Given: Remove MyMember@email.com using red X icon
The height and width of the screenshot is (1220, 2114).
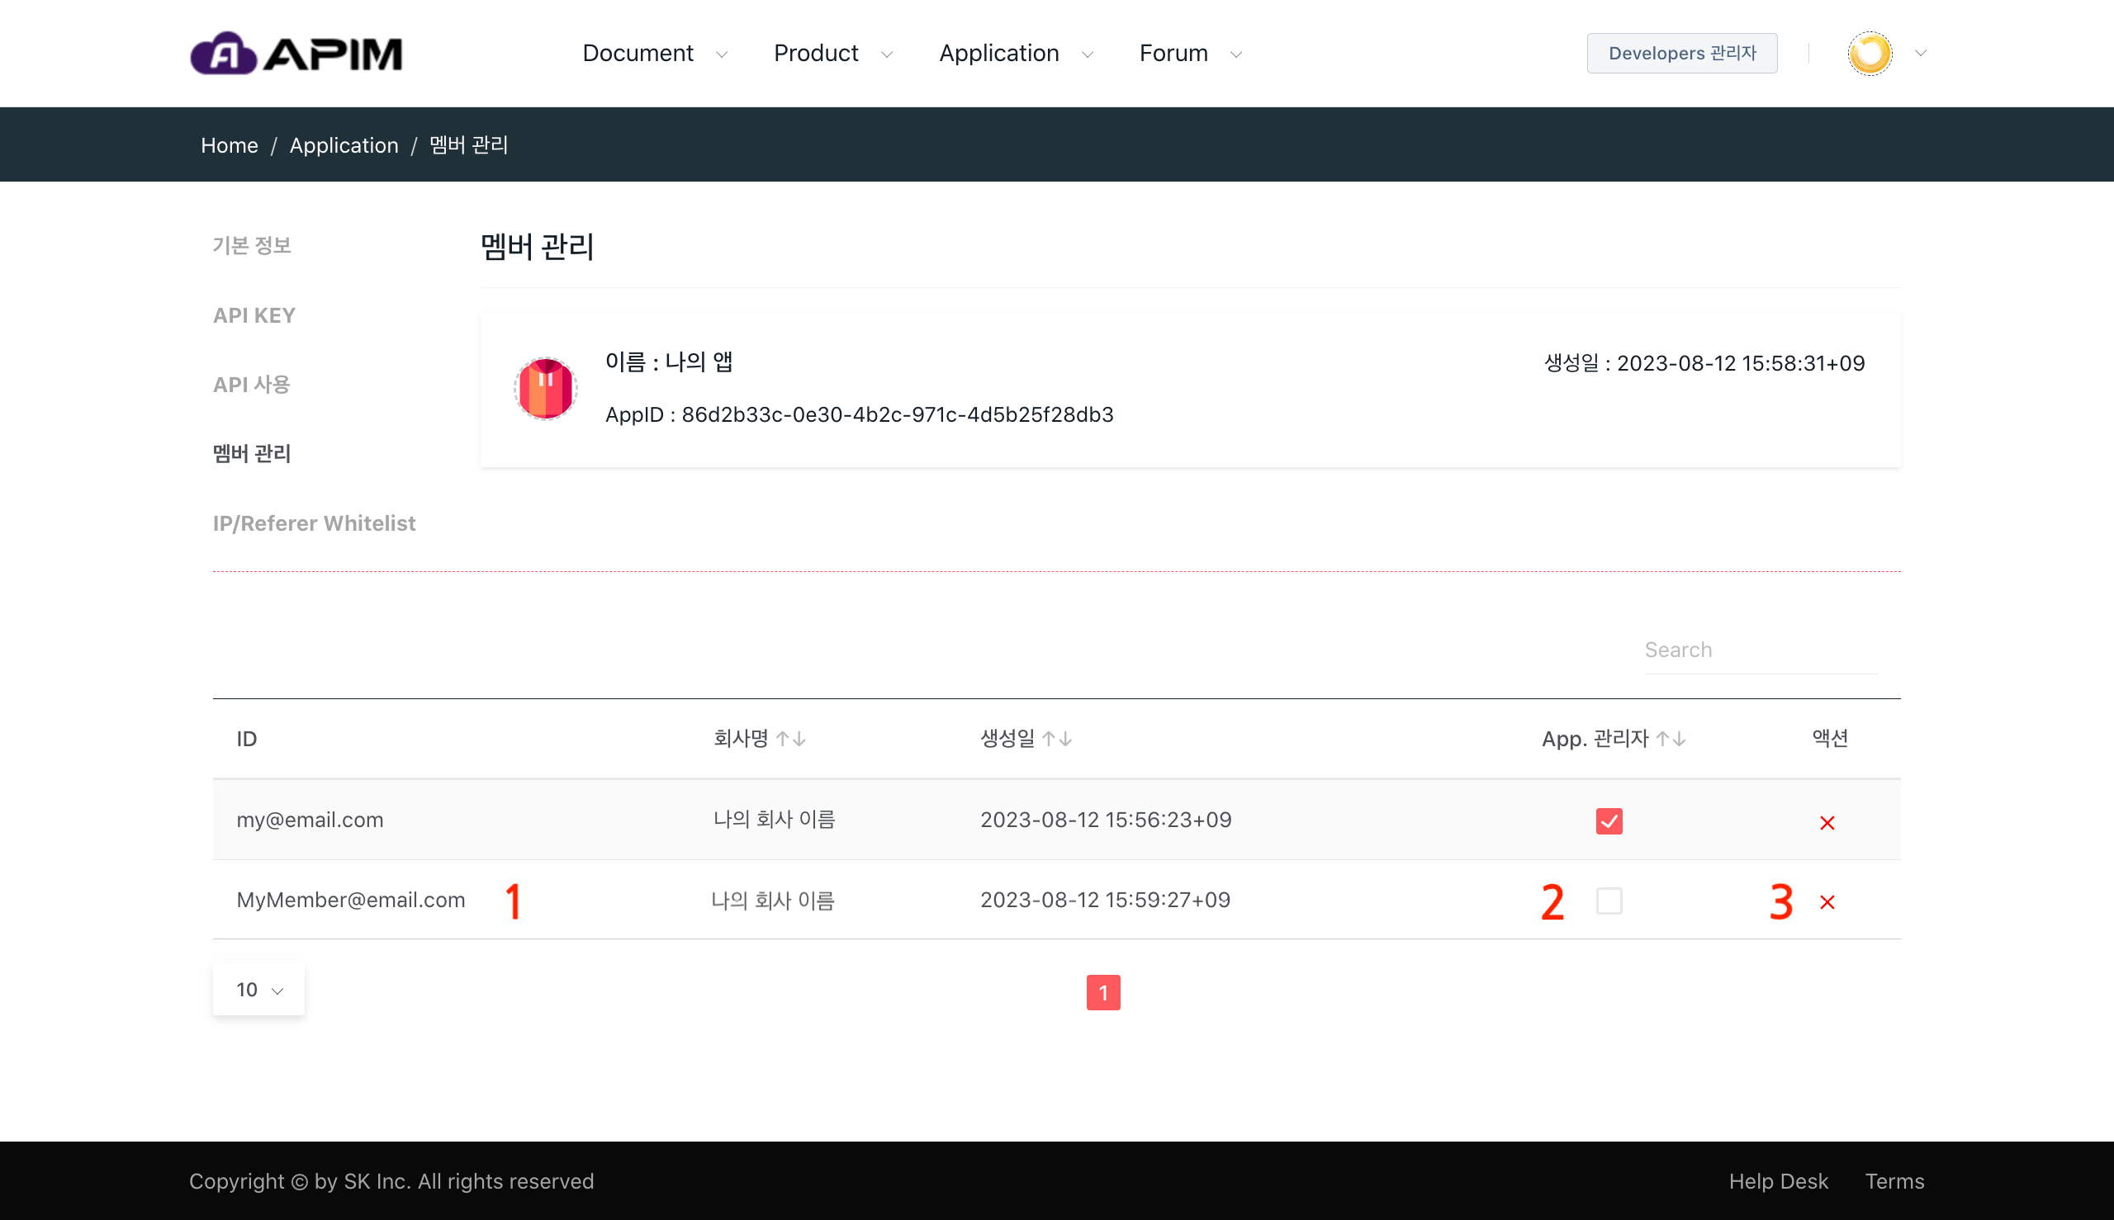Looking at the screenshot, I should pos(1827,902).
